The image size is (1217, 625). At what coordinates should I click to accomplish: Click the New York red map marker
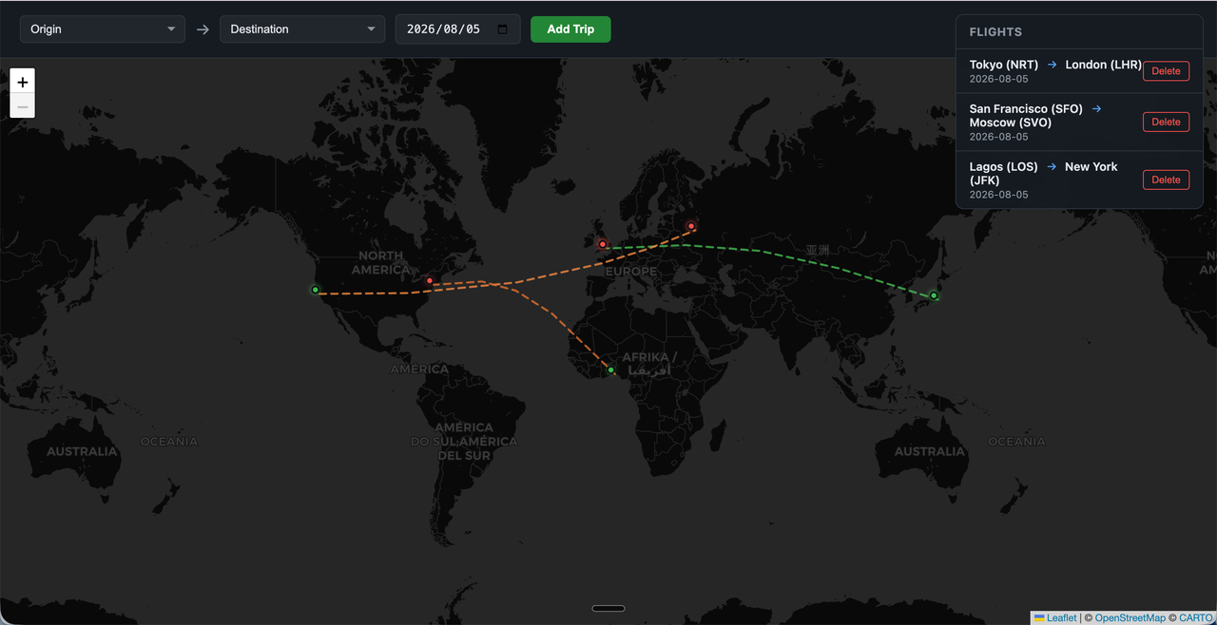pyautogui.click(x=430, y=280)
